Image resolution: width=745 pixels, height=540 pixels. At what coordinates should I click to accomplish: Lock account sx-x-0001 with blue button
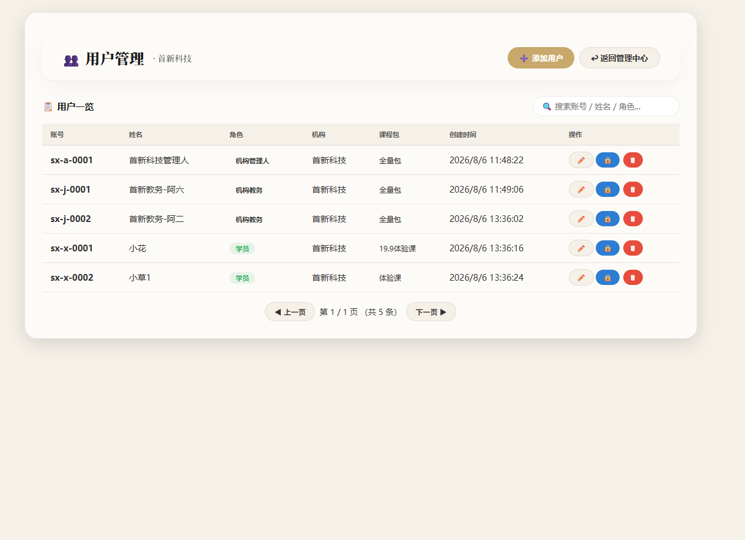click(607, 248)
